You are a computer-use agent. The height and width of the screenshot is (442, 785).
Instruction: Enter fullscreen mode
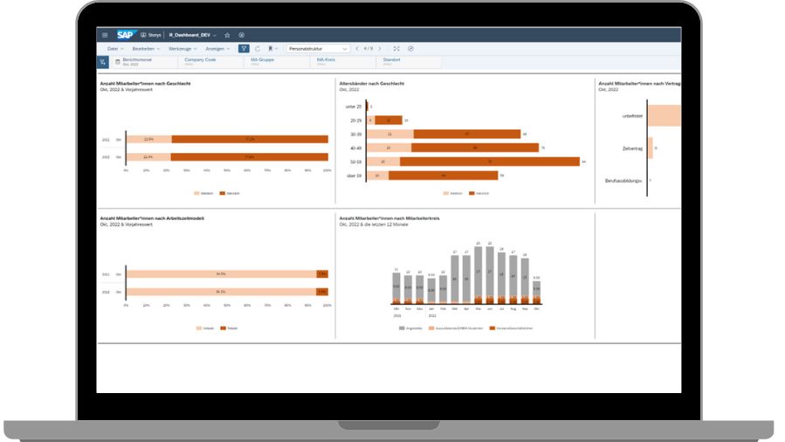[396, 49]
